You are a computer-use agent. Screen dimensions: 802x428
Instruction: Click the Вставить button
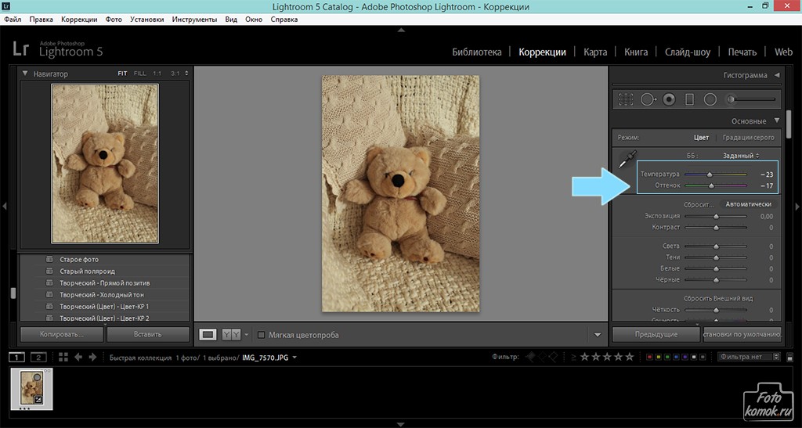click(148, 335)
